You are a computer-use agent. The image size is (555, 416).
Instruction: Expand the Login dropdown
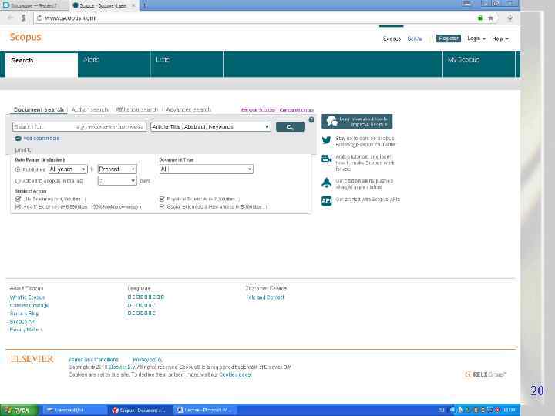(476, 39)
